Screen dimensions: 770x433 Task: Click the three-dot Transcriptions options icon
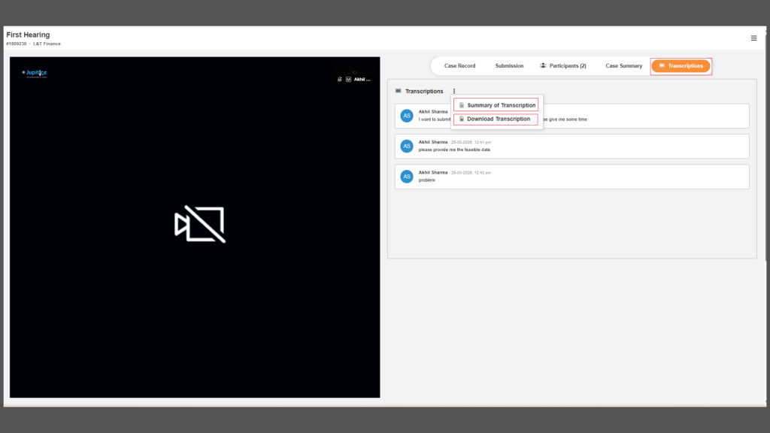454,91
